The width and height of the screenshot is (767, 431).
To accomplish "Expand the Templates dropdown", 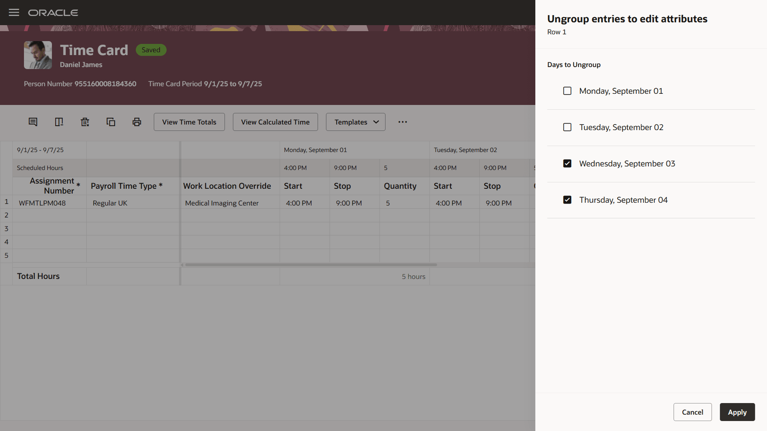I will pyautogui.click(x=356, y=122).
